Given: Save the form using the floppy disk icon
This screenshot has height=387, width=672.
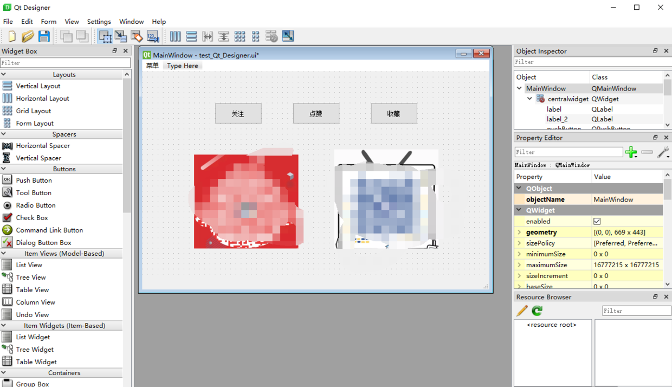Looking at the screenshot, I should click(44, 36).
